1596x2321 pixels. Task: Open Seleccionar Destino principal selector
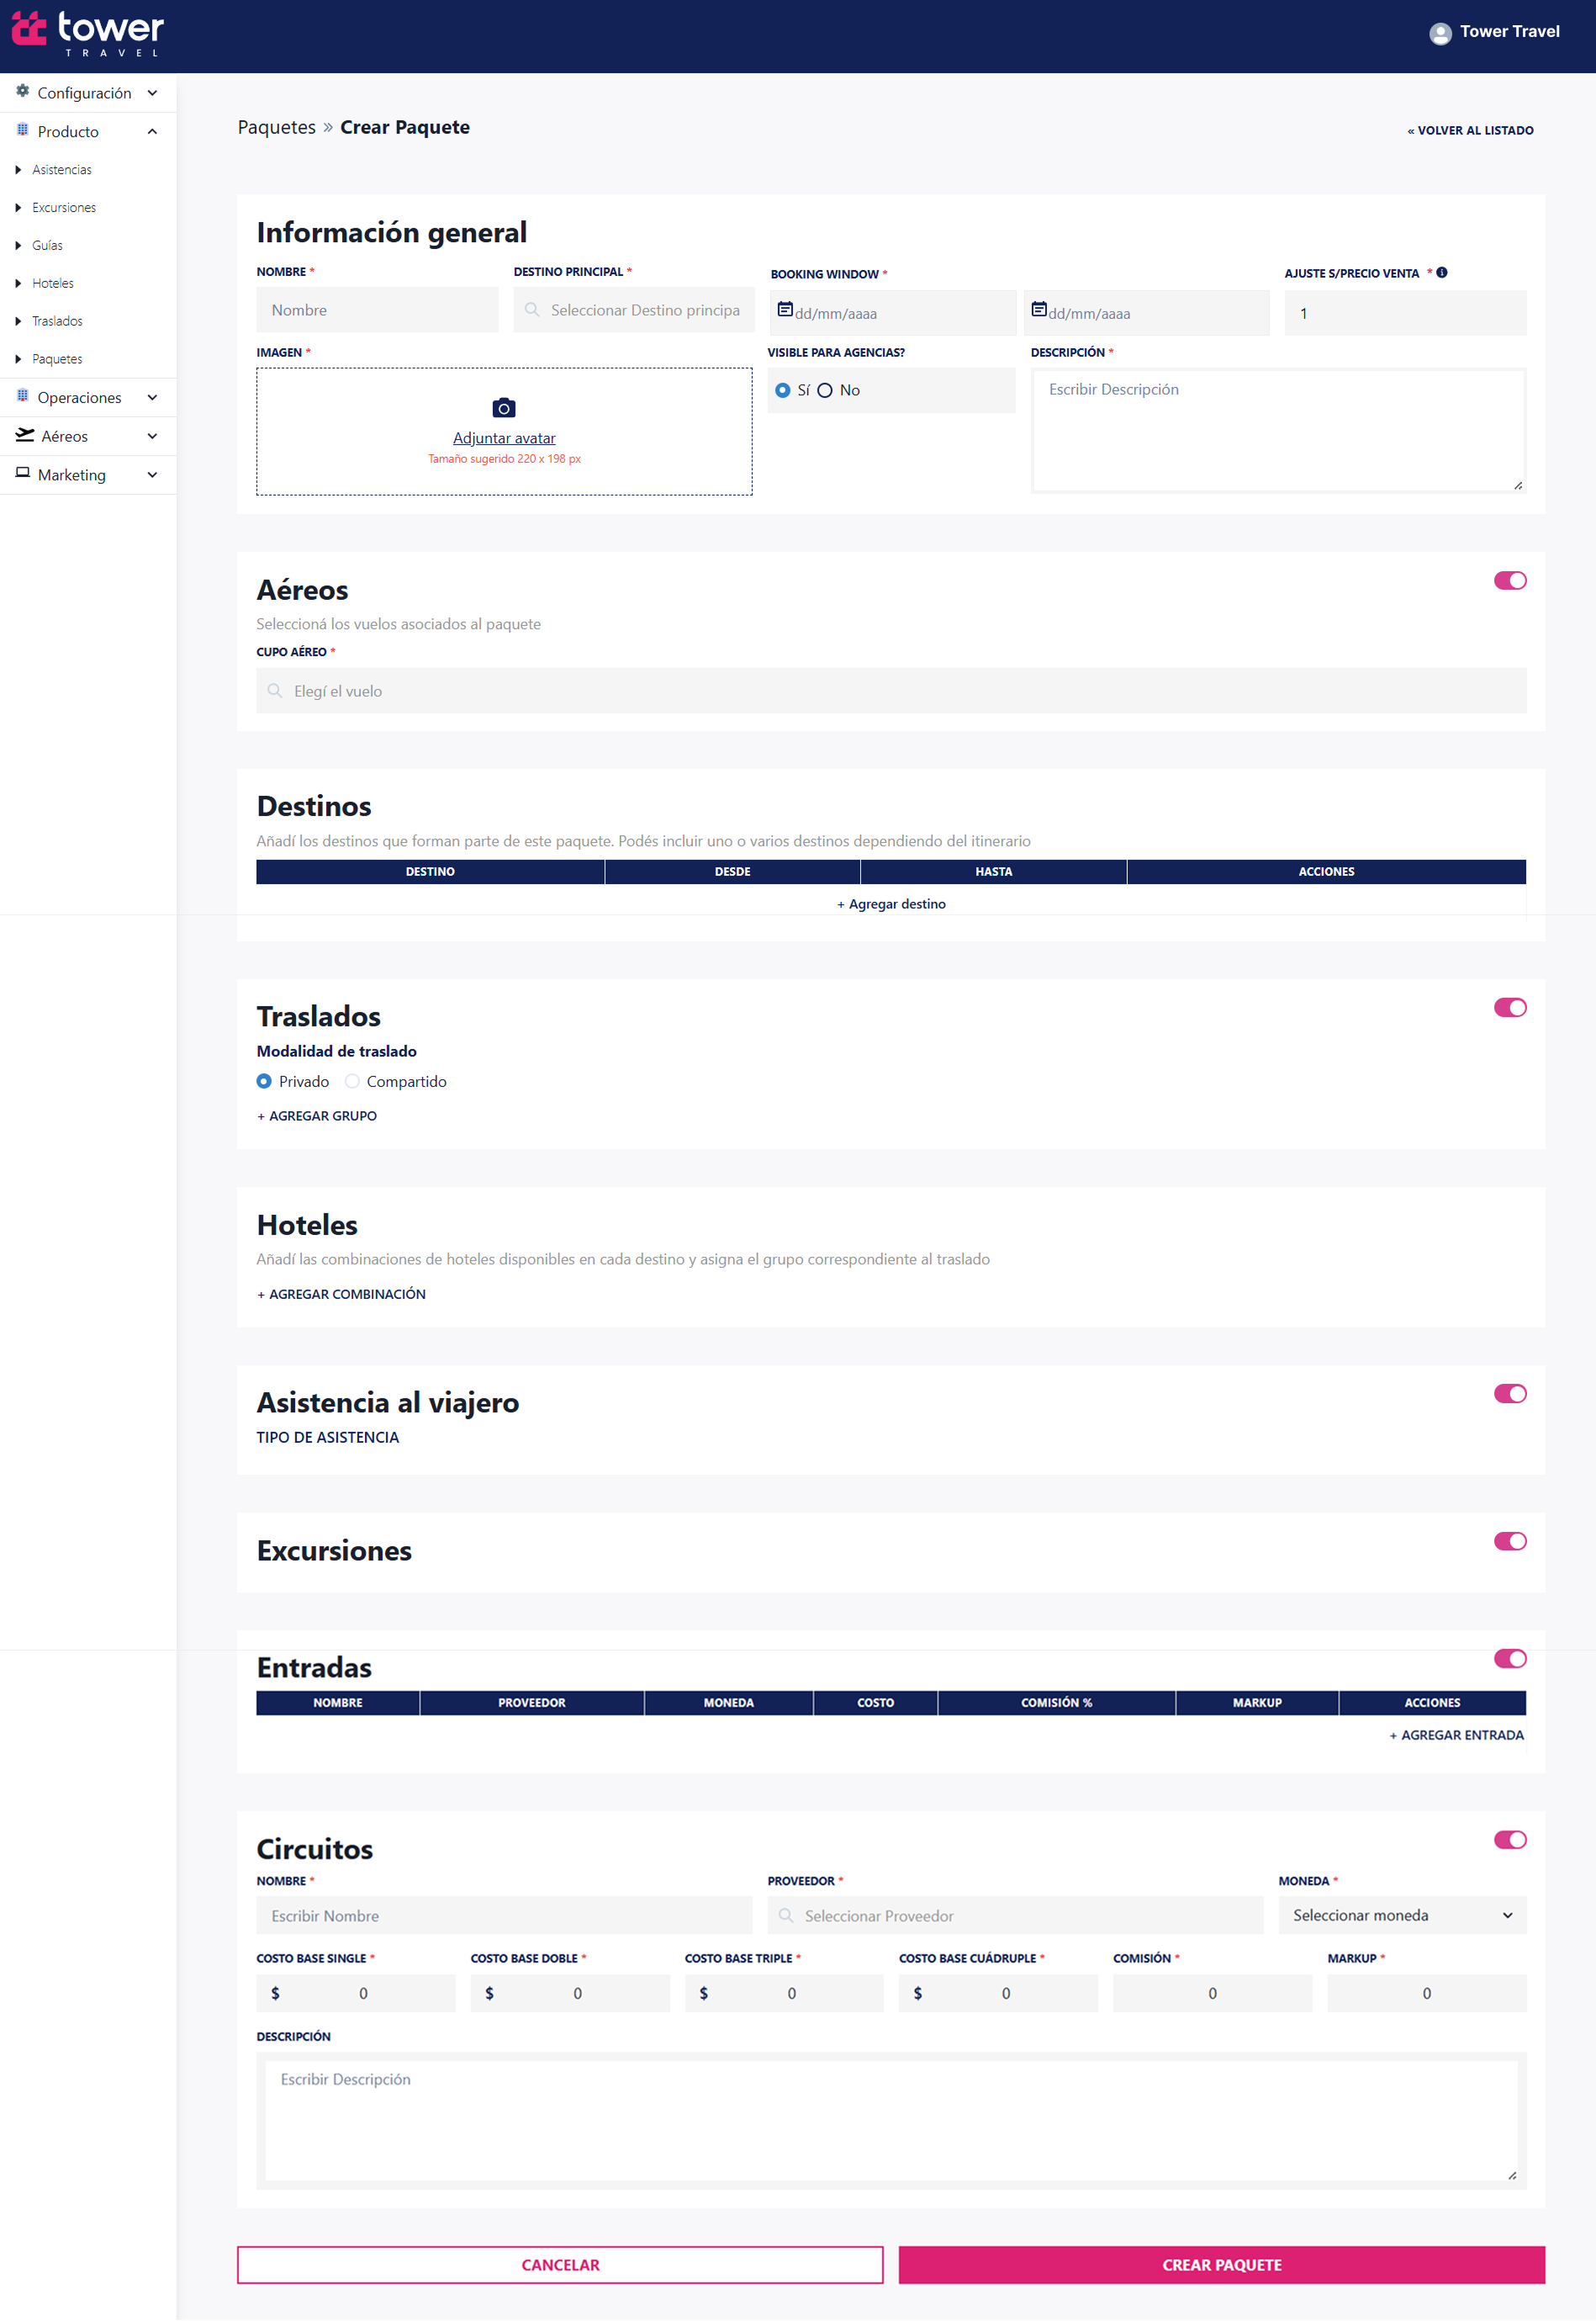tap(634, 310)
